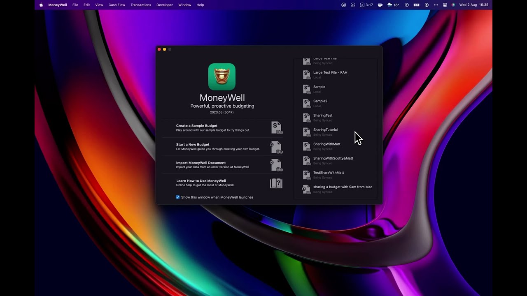
Task: Open the Edit menu
Action: 86,5
